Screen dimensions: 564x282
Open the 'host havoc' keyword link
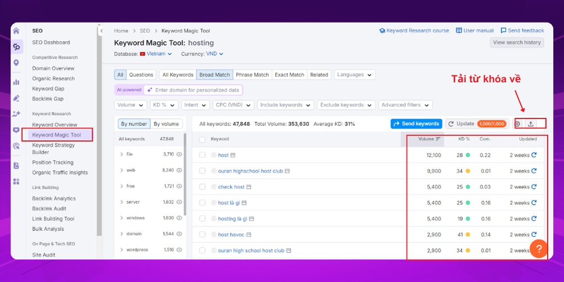click(x=231, y=235)
